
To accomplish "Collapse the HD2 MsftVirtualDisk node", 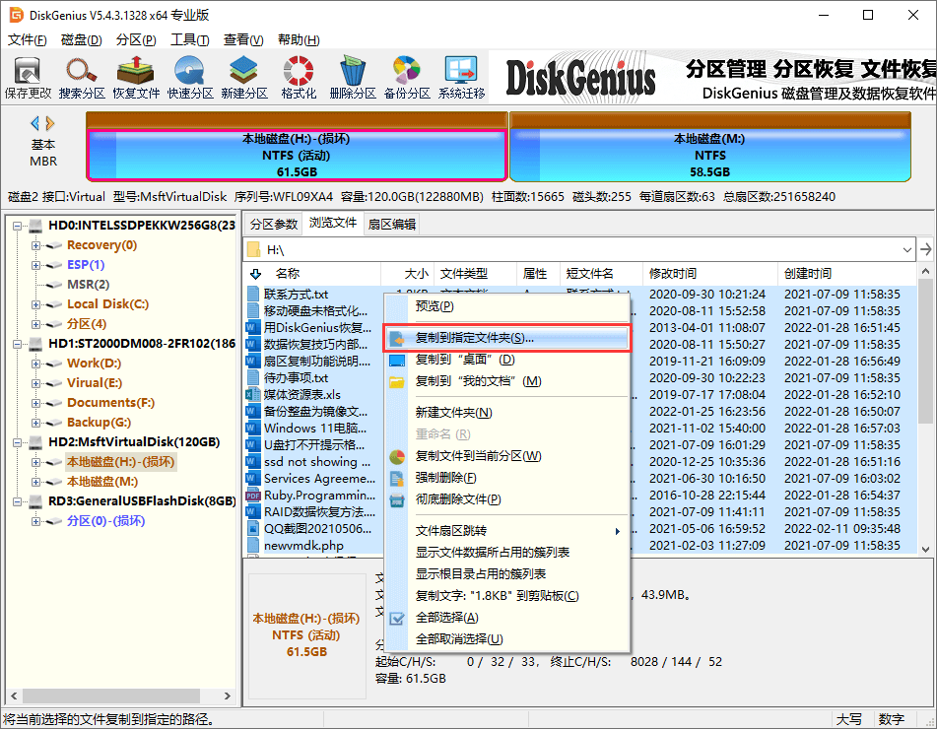I will (x=18, y=442).
